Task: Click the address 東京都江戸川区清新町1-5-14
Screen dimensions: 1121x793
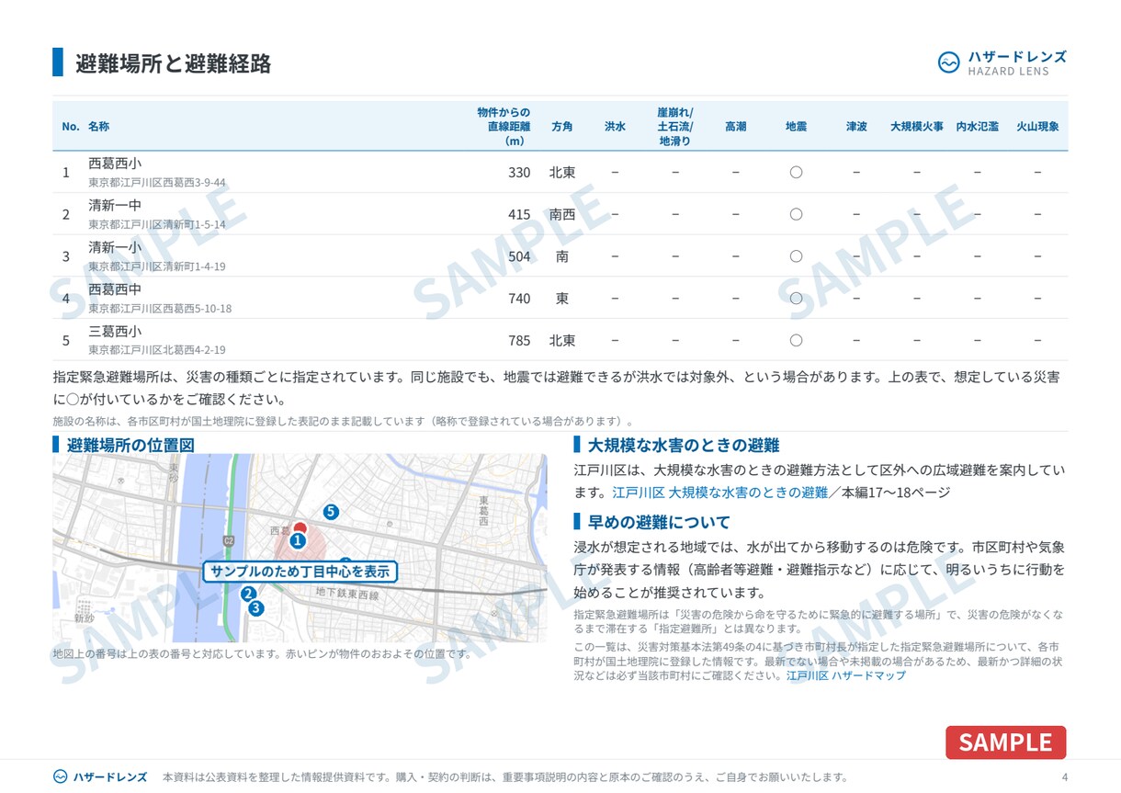Action: (157, 224)
